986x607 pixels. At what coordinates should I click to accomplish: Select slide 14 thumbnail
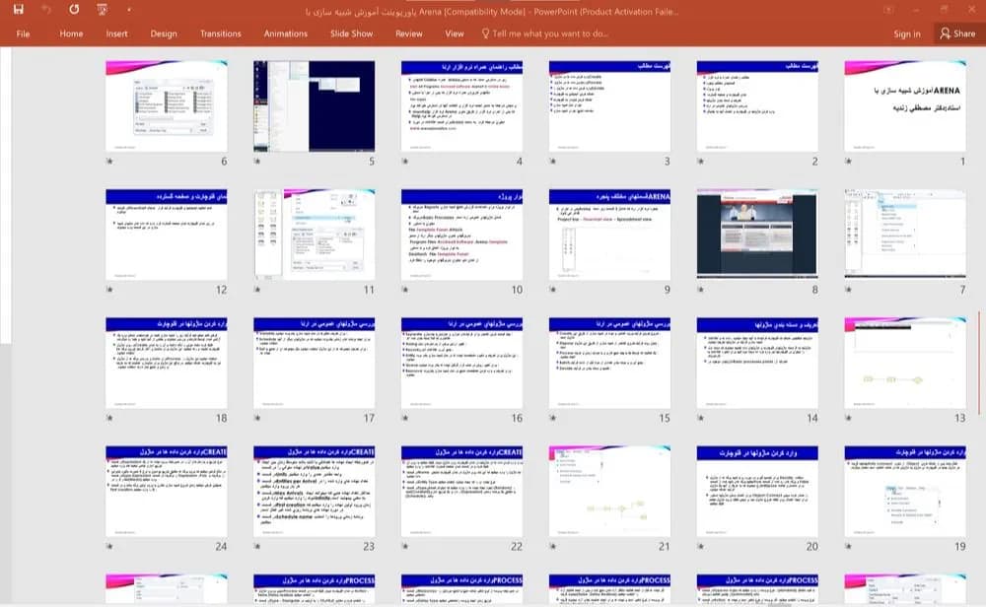click(x=757, y=363)
